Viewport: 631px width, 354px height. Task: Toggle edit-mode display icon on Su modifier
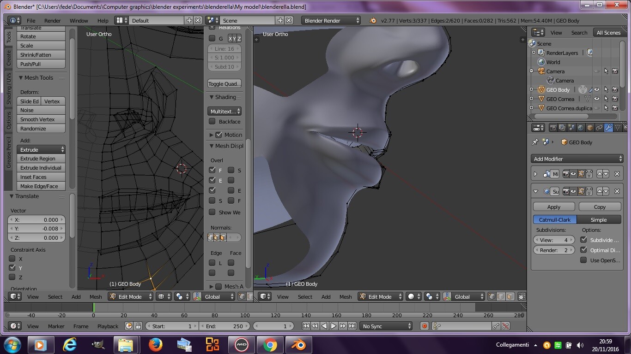click(x=581, y=191)
